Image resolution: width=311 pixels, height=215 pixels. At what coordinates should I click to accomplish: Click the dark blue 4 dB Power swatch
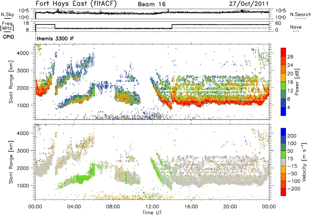283,103
